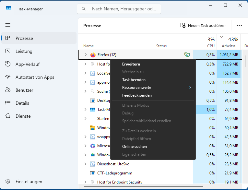
Task: Open Ressourcenwerte context menu entry
Action: 153,88
